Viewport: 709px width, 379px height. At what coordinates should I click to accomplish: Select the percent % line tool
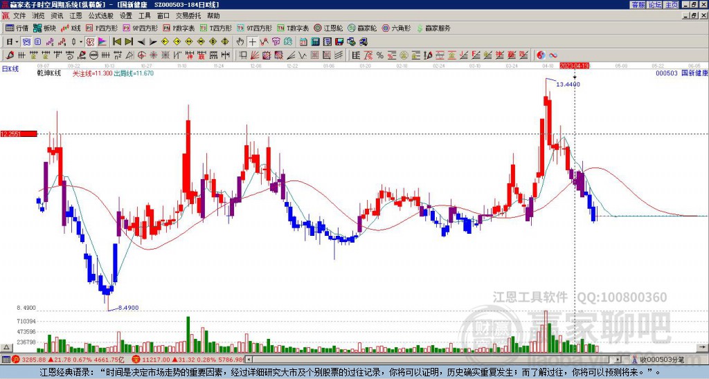(x=380, y=55)
